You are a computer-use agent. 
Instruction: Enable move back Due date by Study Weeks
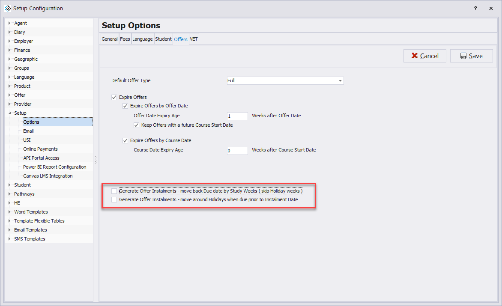point(114,191)
